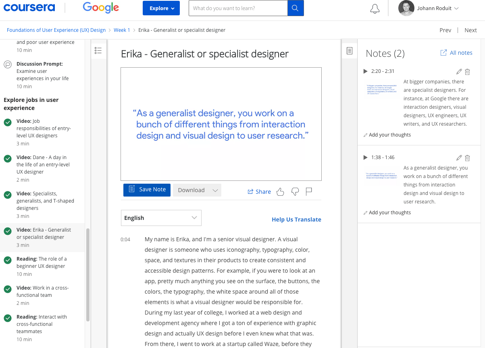The width and height of the screenshot is (485, 348).
Task: Add your thoughts to 1:38 note
Action: pyautogui.click(x=390, y=213)
